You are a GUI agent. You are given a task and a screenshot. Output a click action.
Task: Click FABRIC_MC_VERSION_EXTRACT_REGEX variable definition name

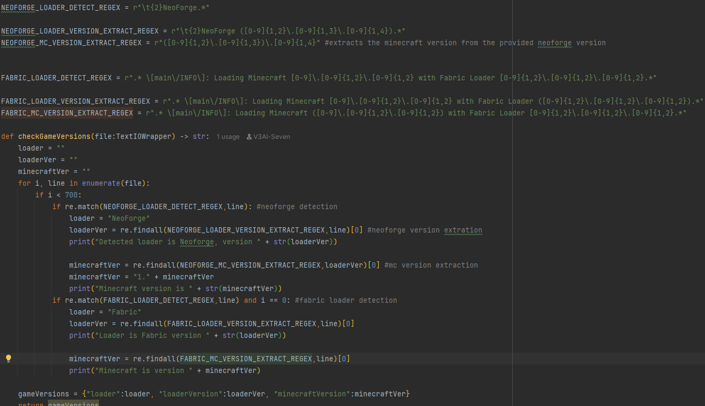(x=67, y=113)
